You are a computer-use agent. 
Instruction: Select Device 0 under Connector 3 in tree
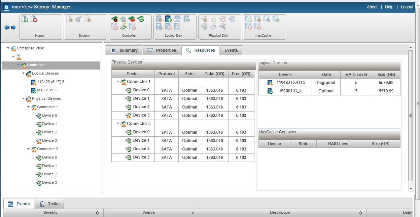tap(49, 157)
